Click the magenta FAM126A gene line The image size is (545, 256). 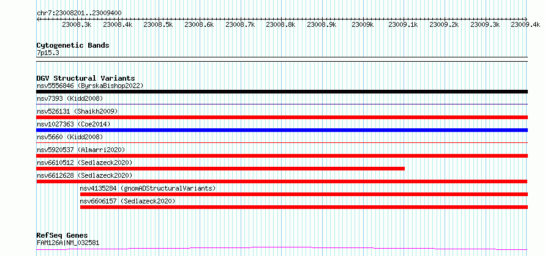282,248
